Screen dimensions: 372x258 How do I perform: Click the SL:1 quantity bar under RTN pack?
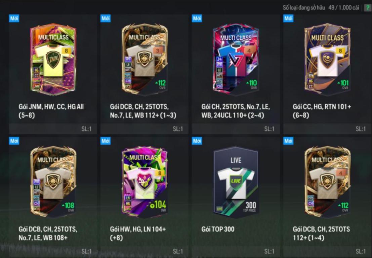[x=327, y=129]
